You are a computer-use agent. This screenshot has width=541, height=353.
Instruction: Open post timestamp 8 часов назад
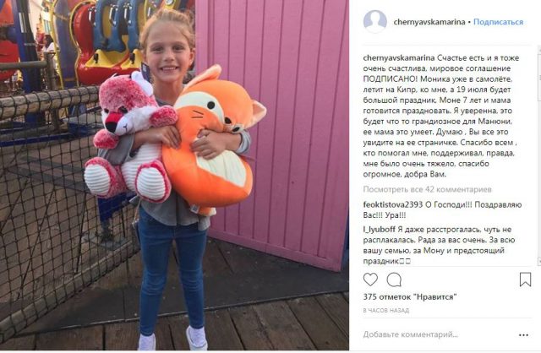[x=385, y=311]
